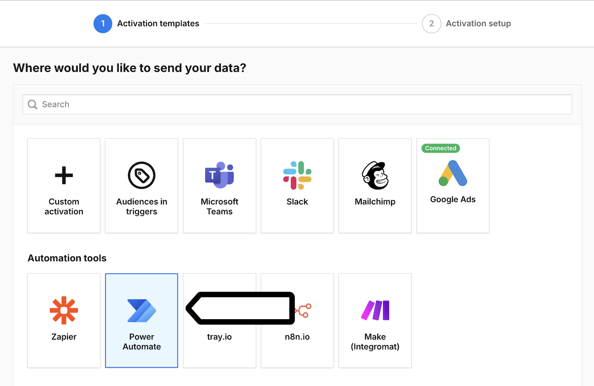Click the Custom activation label
Viewport: 594px width, 386px height.
point(64,207)
